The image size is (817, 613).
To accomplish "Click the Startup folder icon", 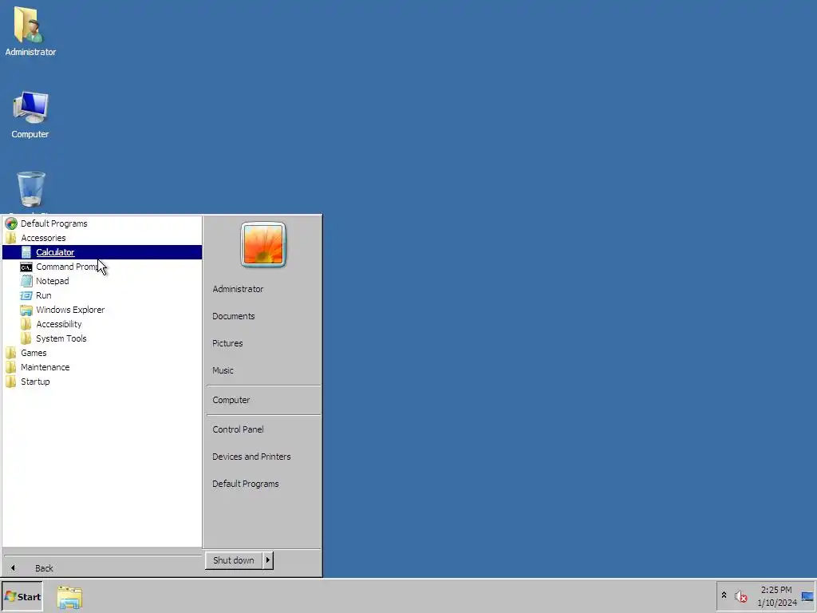I will click(x=11, y=382).
